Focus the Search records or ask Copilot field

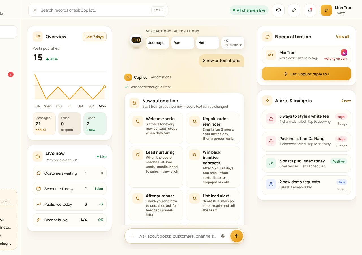pyautogui.click(x=98, y=10)
